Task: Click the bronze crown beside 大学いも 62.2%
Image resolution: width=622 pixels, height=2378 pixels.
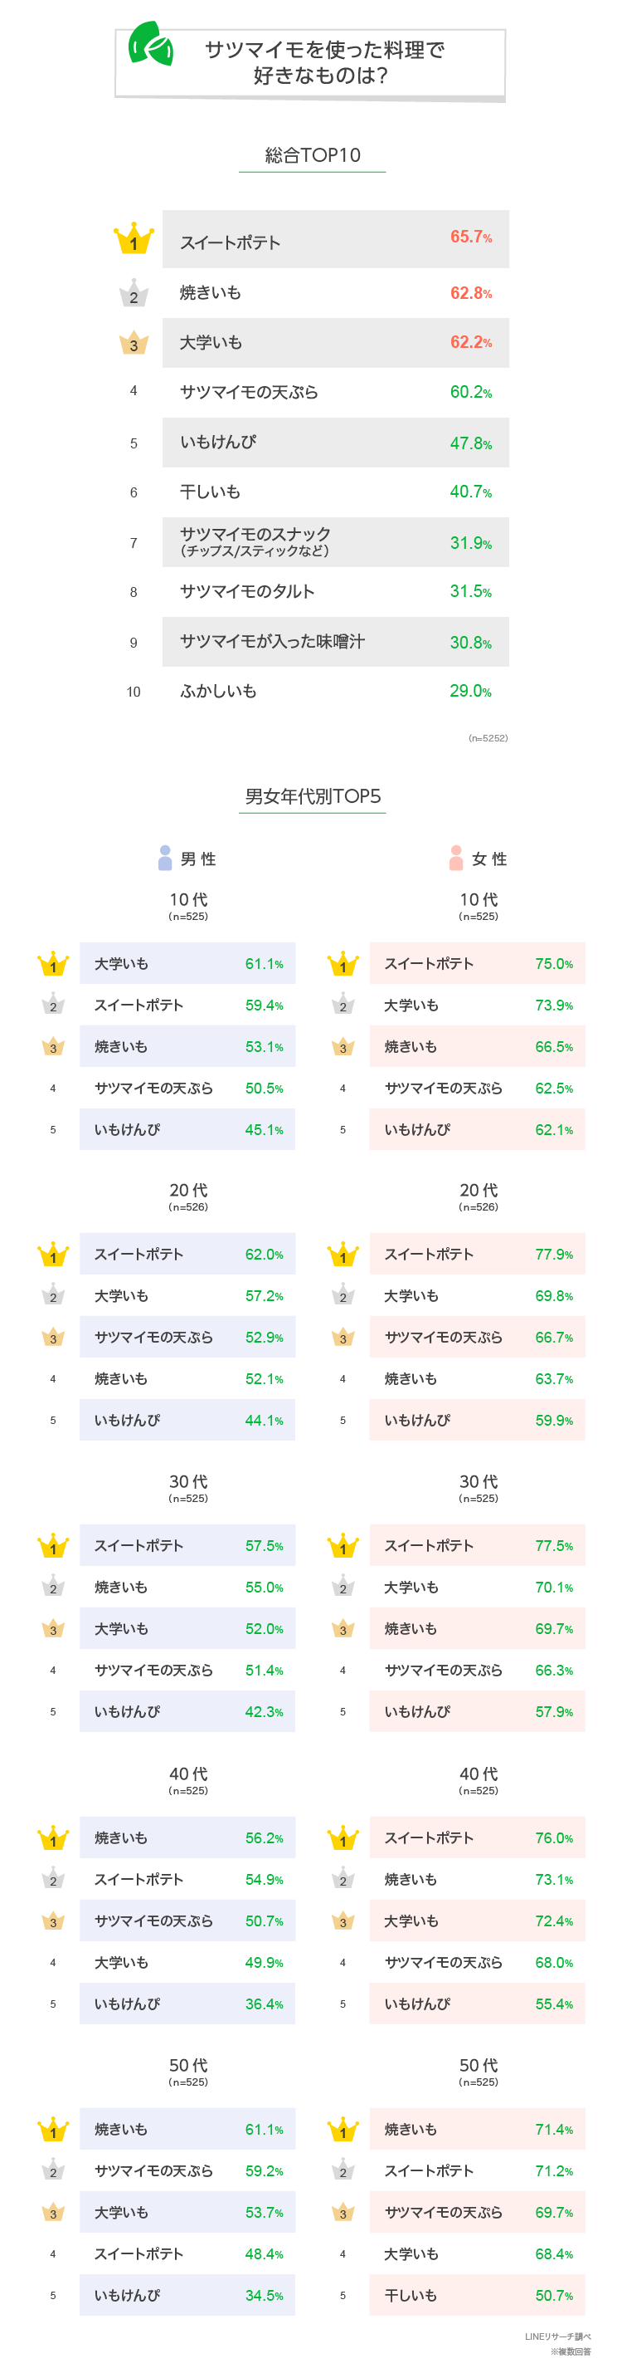Action: click(x=134, y=342)
